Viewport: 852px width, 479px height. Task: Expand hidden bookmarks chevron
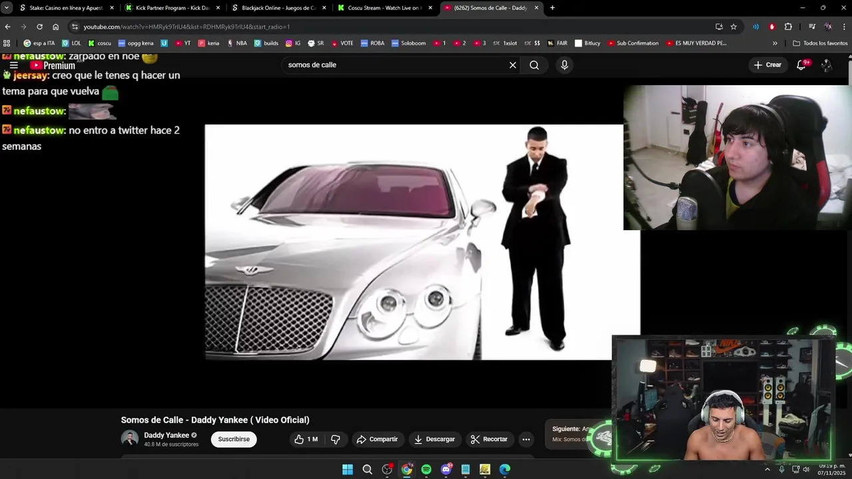[775, 43]
